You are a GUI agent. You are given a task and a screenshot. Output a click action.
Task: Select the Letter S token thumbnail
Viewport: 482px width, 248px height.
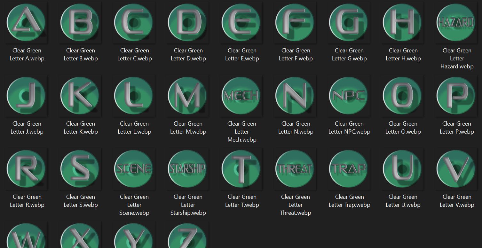click(x=80, y=169)
